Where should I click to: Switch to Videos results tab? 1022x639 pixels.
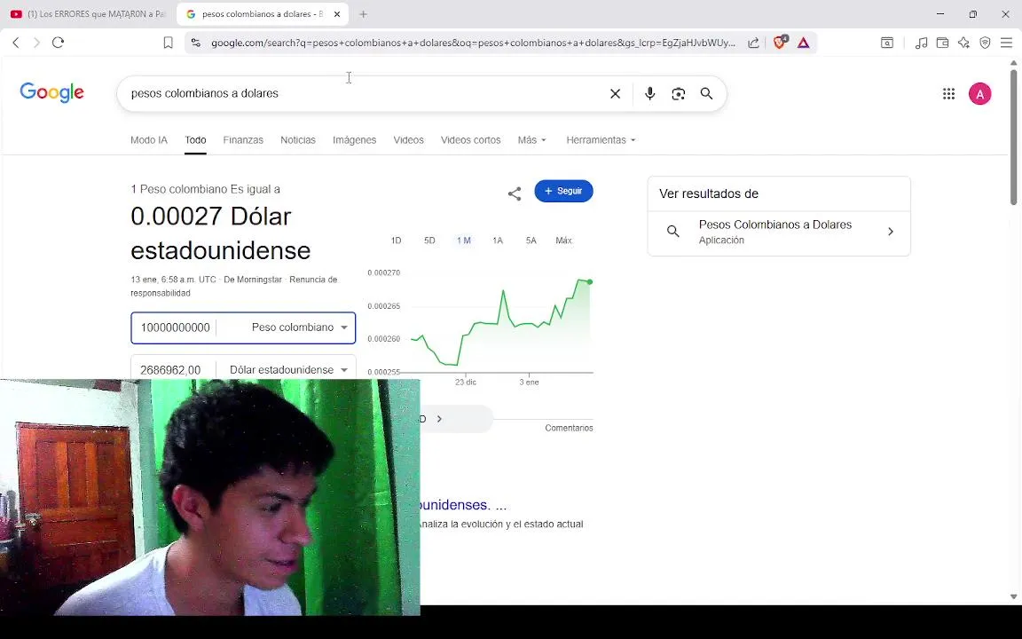[409, 140]
